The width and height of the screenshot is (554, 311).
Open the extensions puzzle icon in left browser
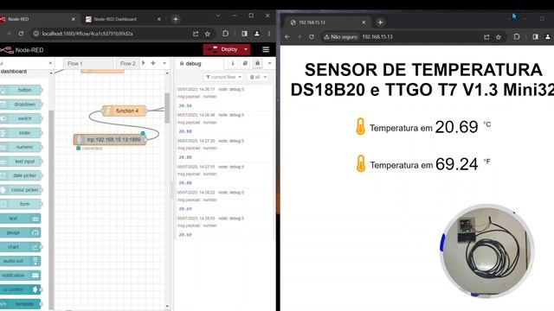(225, 34)
